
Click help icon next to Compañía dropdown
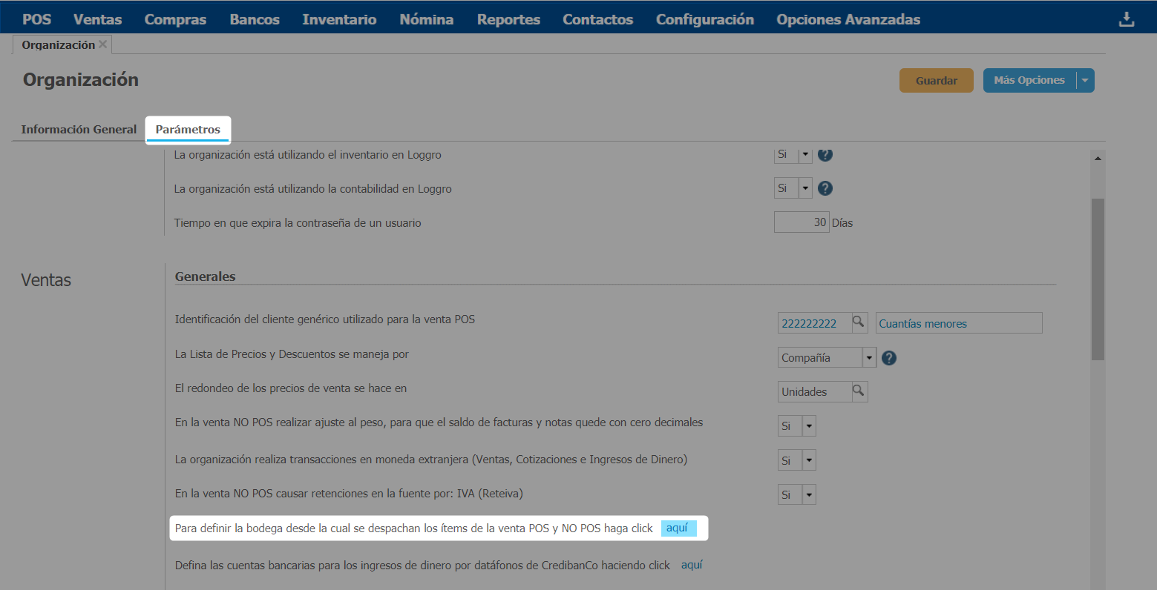coord(888,358)
